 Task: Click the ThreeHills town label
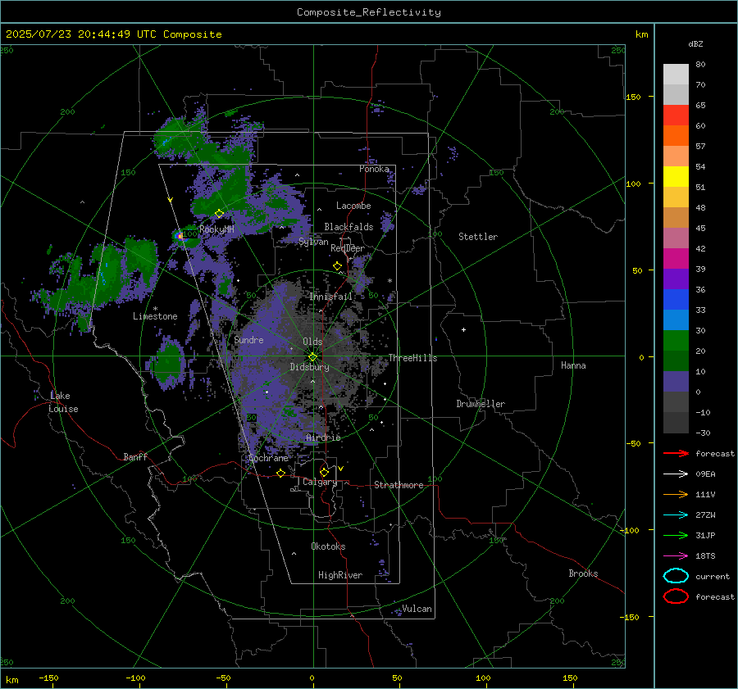[412, 358]
